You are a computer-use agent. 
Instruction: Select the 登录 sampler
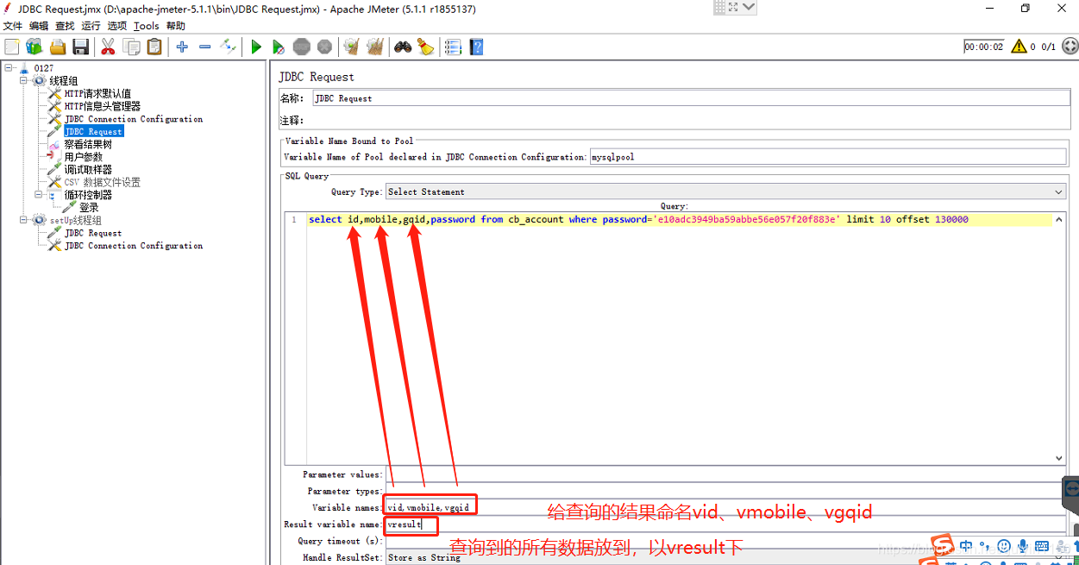point(89,208)
